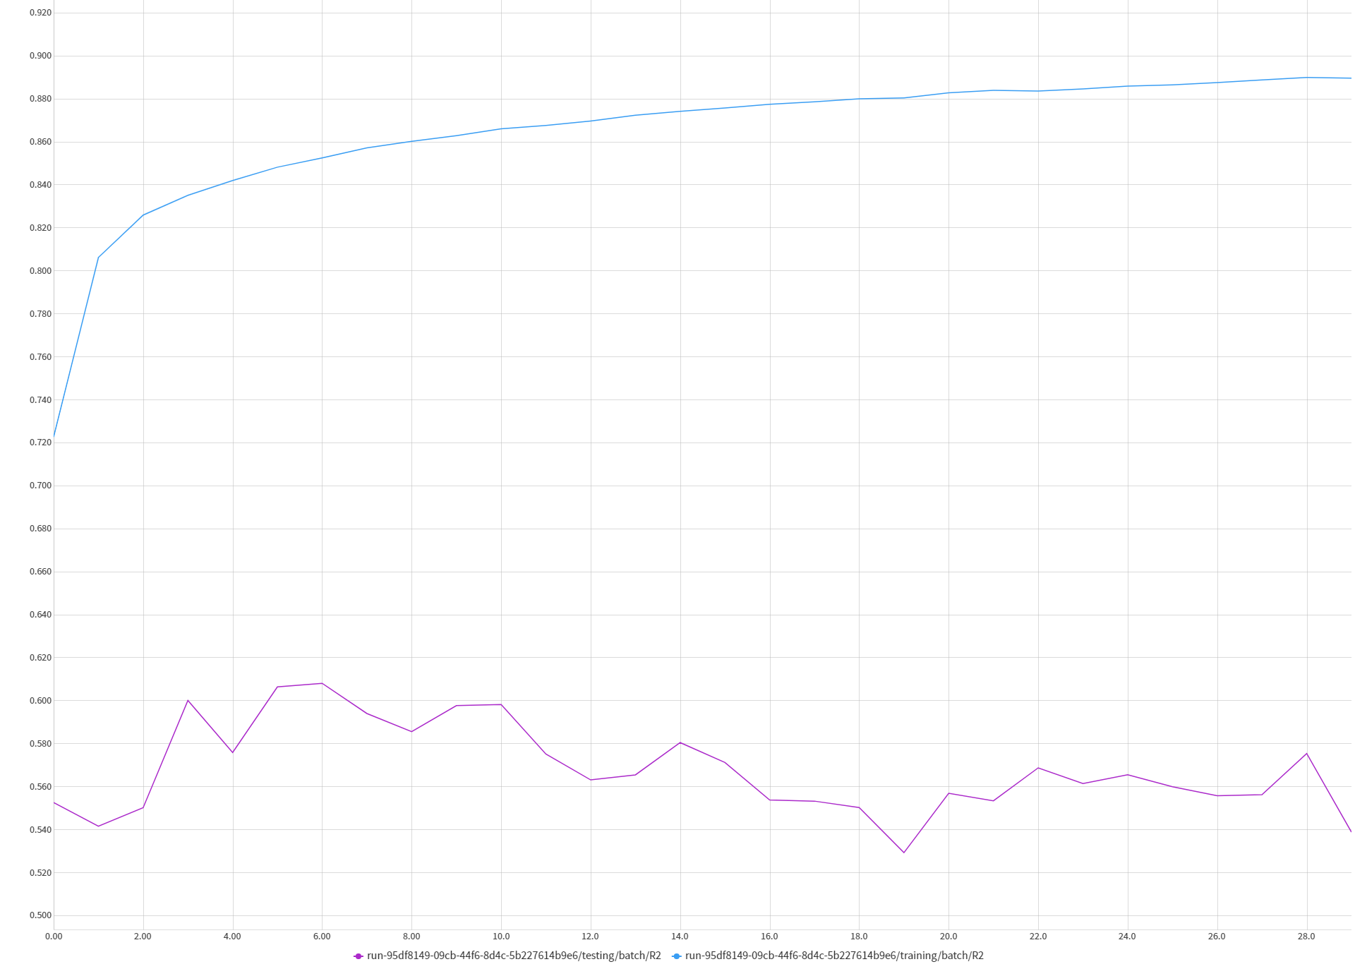Click blue line point at x=1
This screenshot has width=1355, height=969.
[x=98, y=258]
